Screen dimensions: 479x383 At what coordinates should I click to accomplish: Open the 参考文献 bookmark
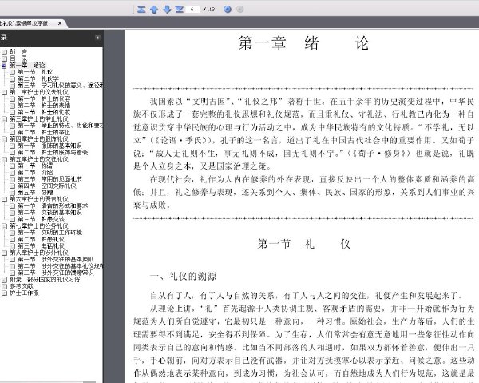pyautogui.click(x=22, y=286)
